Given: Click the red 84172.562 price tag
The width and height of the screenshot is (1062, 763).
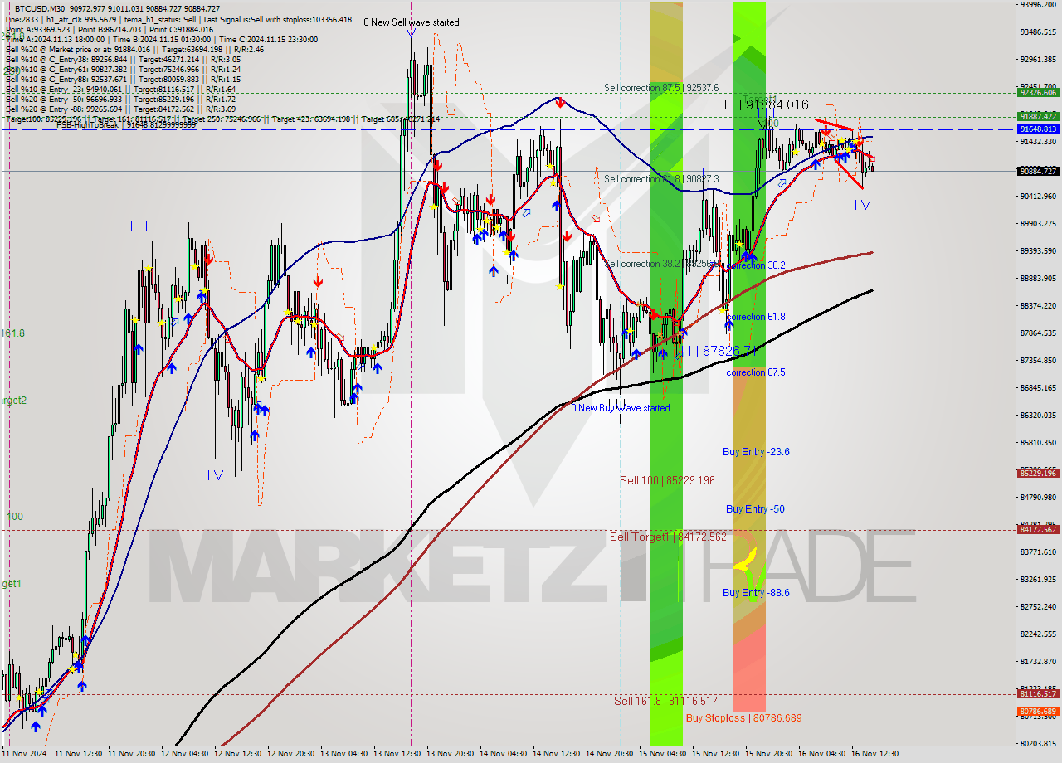Looking at the screenshot, I should (x=1038, y=530).
